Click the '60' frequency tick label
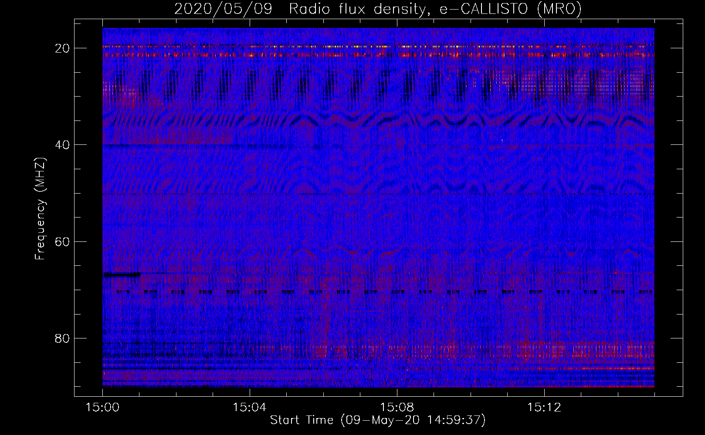The width and height of the screenshot is (705, 435). [x=62, y=241]
